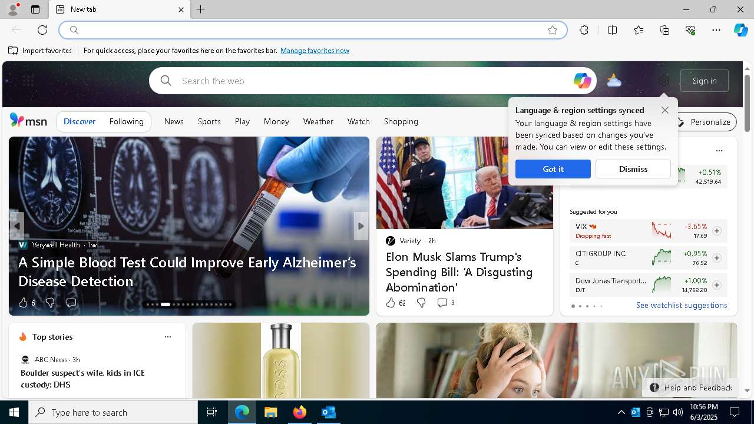Image resolution: width=754 pixels, height=424 pixels.
Task: Like the Elon Musk article
Action: (396, 303)
